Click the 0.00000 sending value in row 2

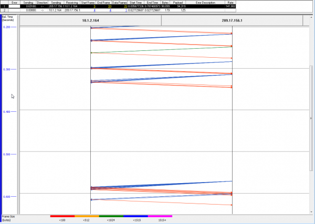tap(31, 10)
